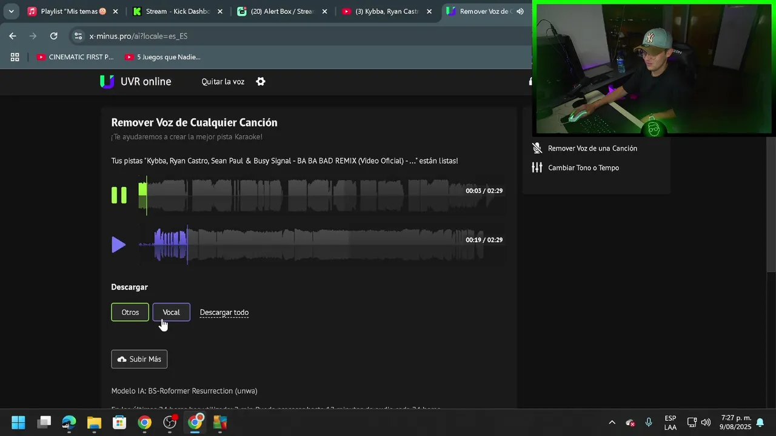
Task: Click the browser forward arrow
Action: [33, 36]
